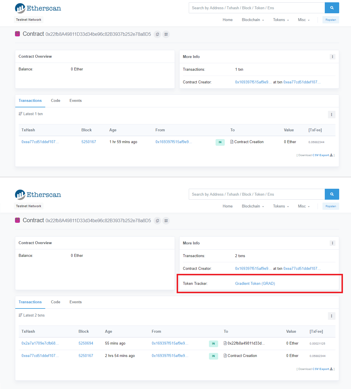Click '1 hr 59 mins ago' age cell
This screenshot has width=351, height=389.
123,142
